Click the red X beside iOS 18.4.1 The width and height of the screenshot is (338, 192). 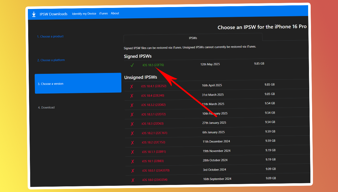pos(132,86)
